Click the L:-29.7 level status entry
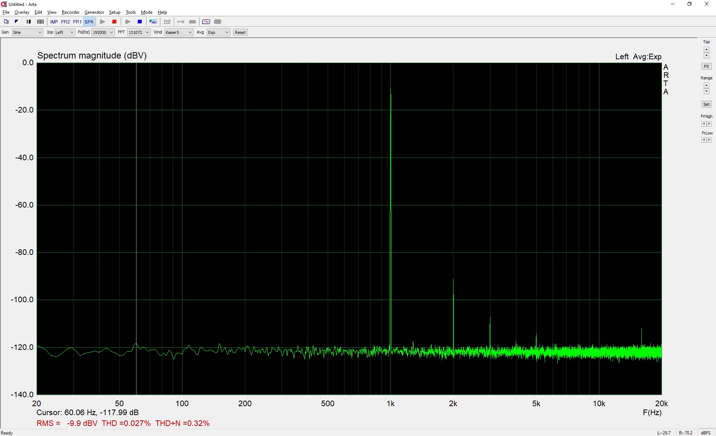716x436 pixels. (664, 433)
